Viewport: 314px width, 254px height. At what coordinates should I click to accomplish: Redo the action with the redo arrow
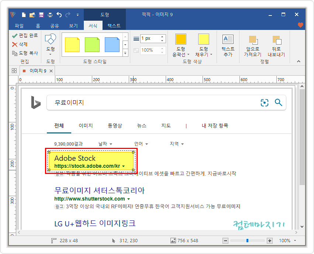tap(68, 15)
